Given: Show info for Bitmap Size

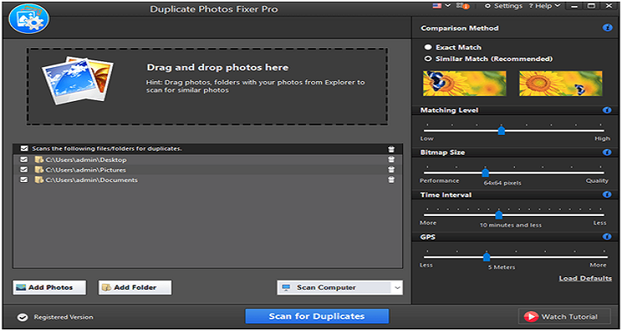Looking at the screenshot, I should 607,152.
